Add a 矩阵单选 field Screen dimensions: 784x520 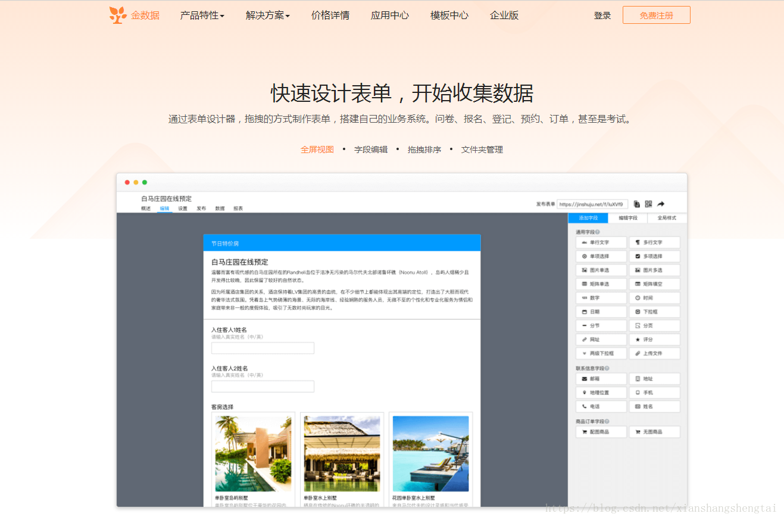601,284
